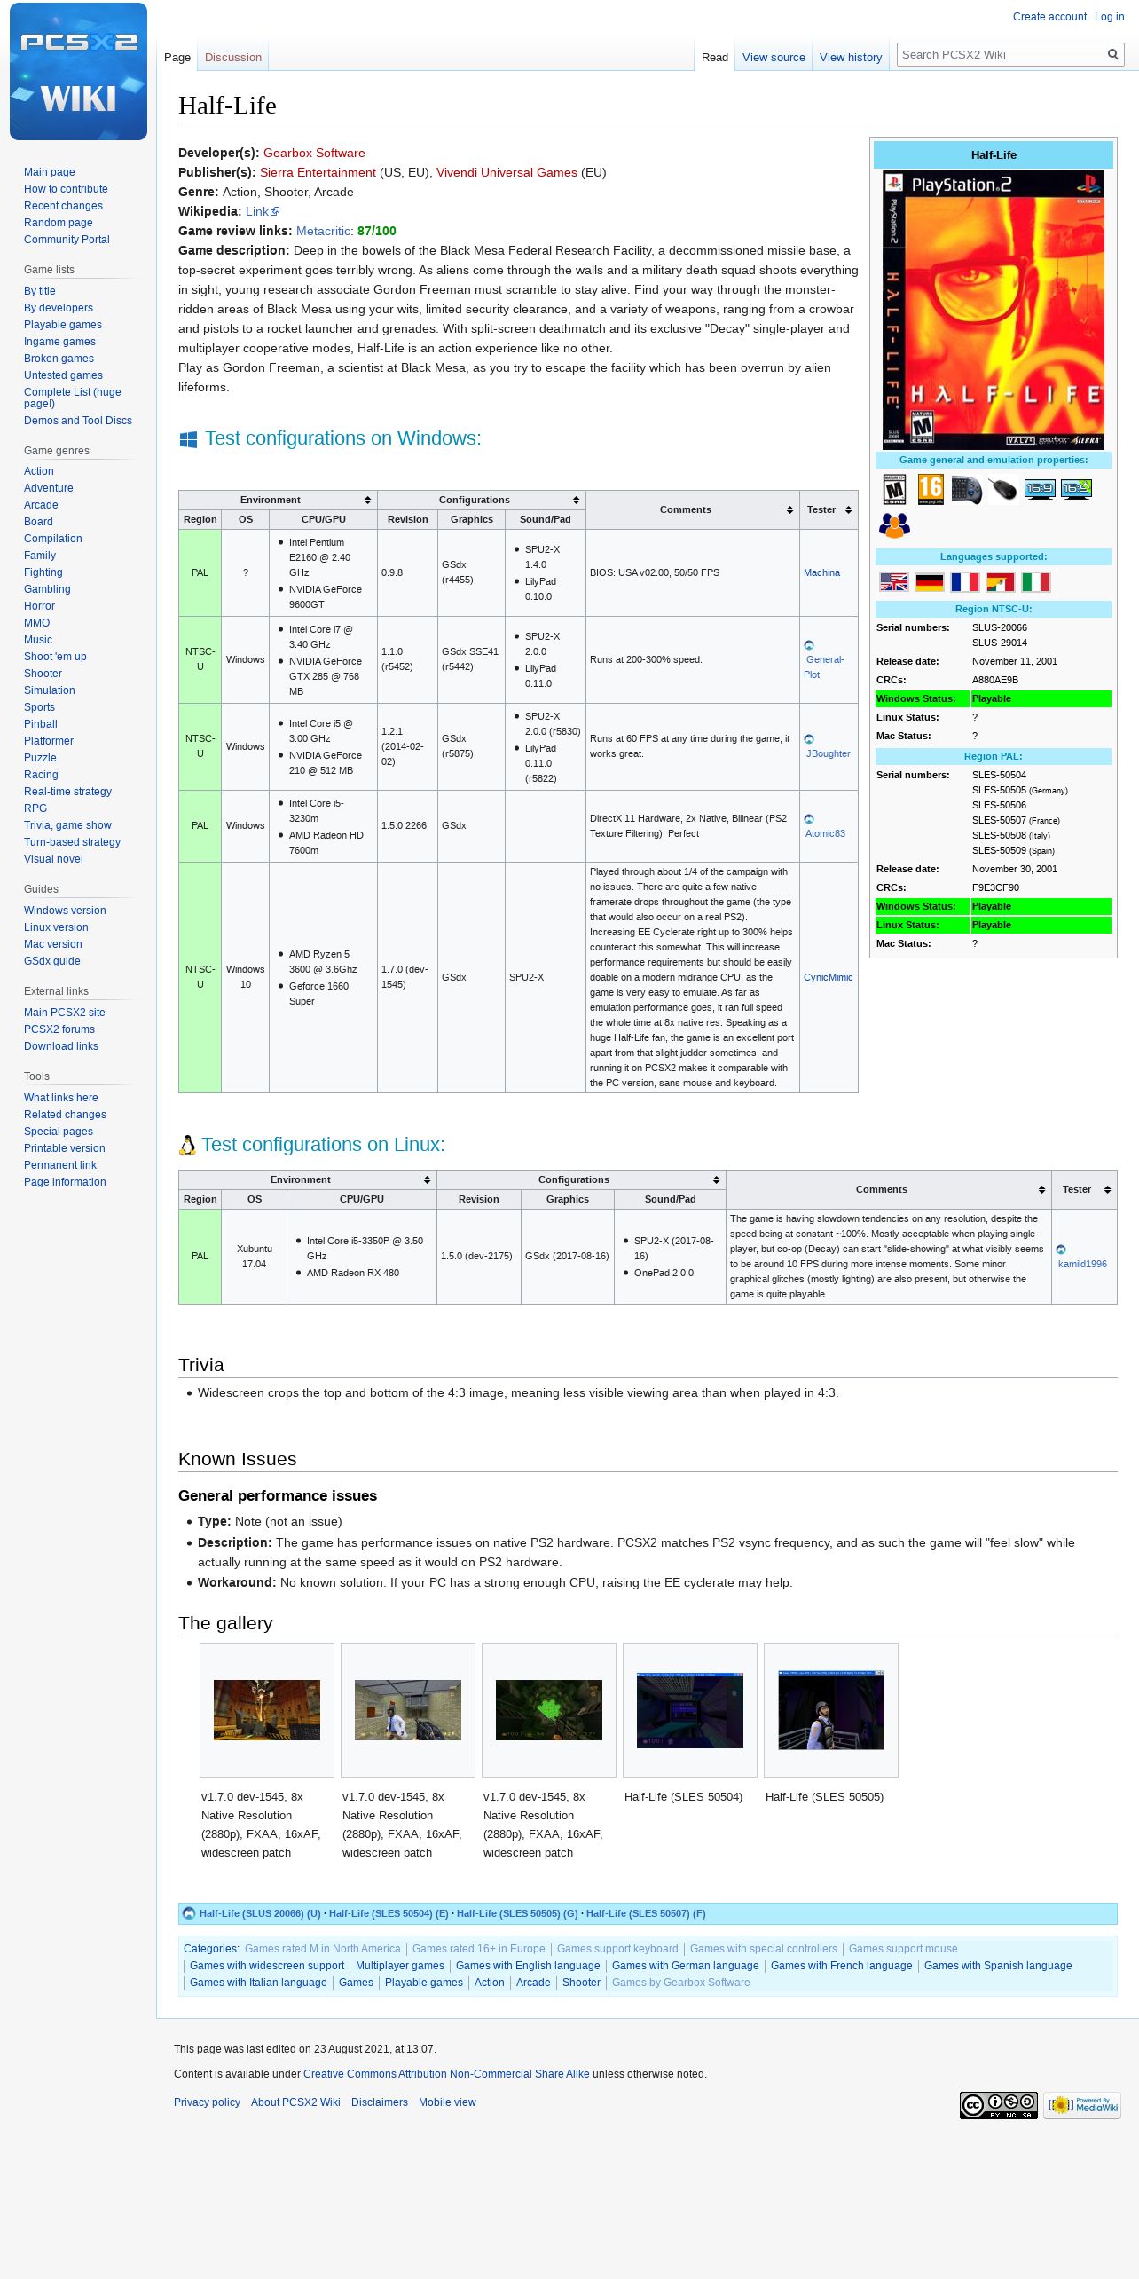Open Recent changes in the sidebar
Screen dimensions: 1139x2279
point(63,206)
